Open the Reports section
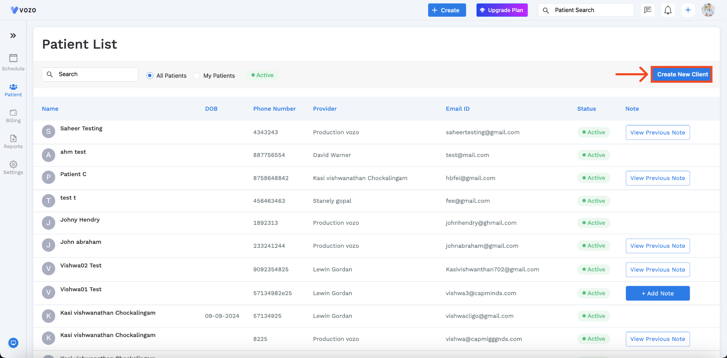 click(x=13, y=142)
